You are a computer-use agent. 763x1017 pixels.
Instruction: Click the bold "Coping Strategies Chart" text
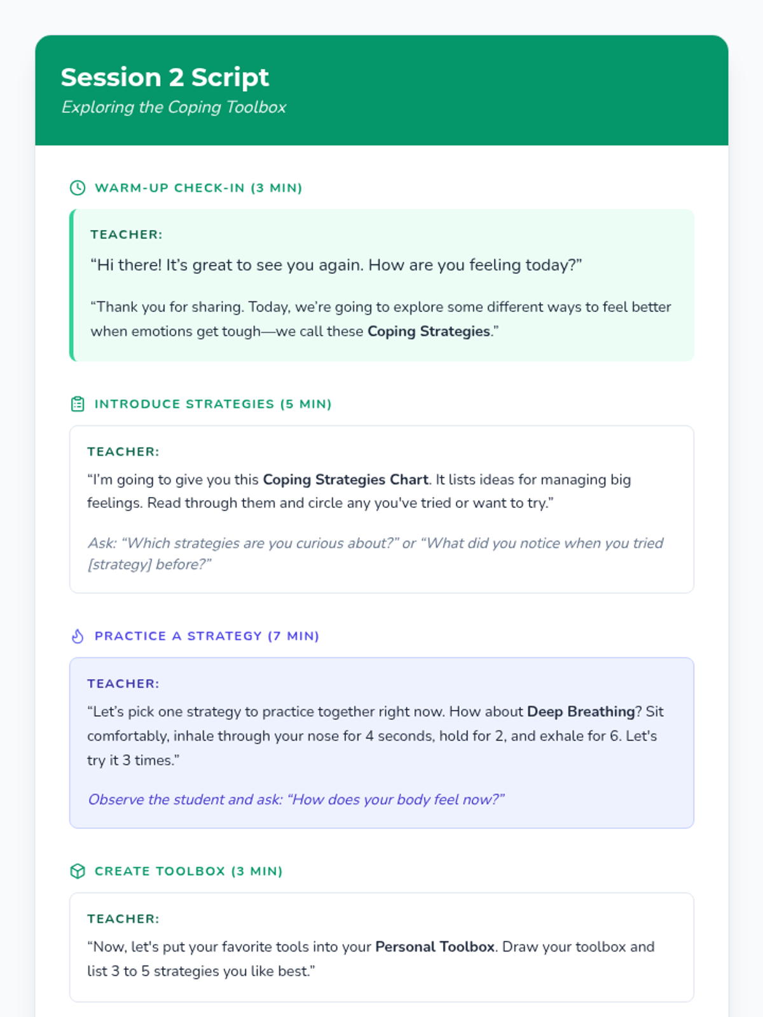click(x=345, y=479)
